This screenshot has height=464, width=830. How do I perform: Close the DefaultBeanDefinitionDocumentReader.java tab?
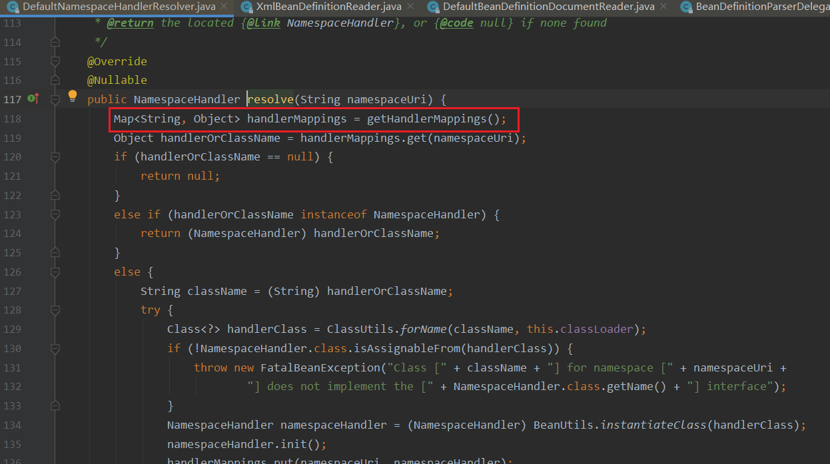(x=663, y=7)
